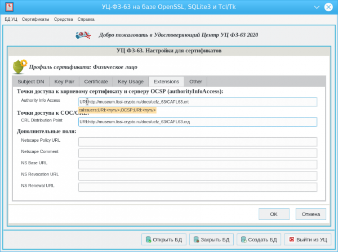This screenshot has width=338, height=252.
Task: Open the Средства menu
Action: click(64, 19)
